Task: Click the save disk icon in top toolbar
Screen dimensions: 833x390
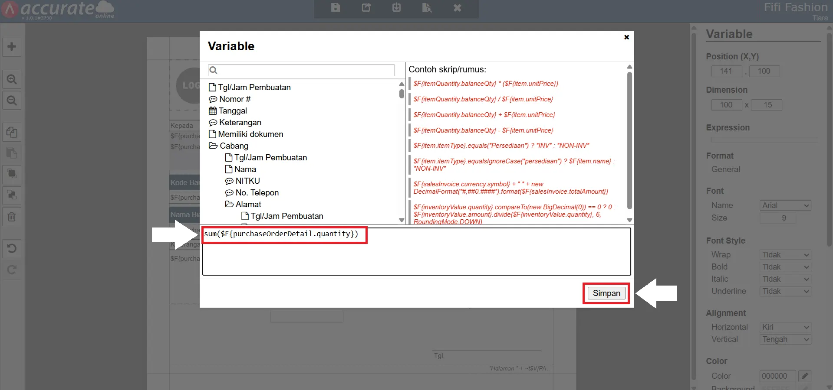Action: pyautogui.click(x=335, y=8)
